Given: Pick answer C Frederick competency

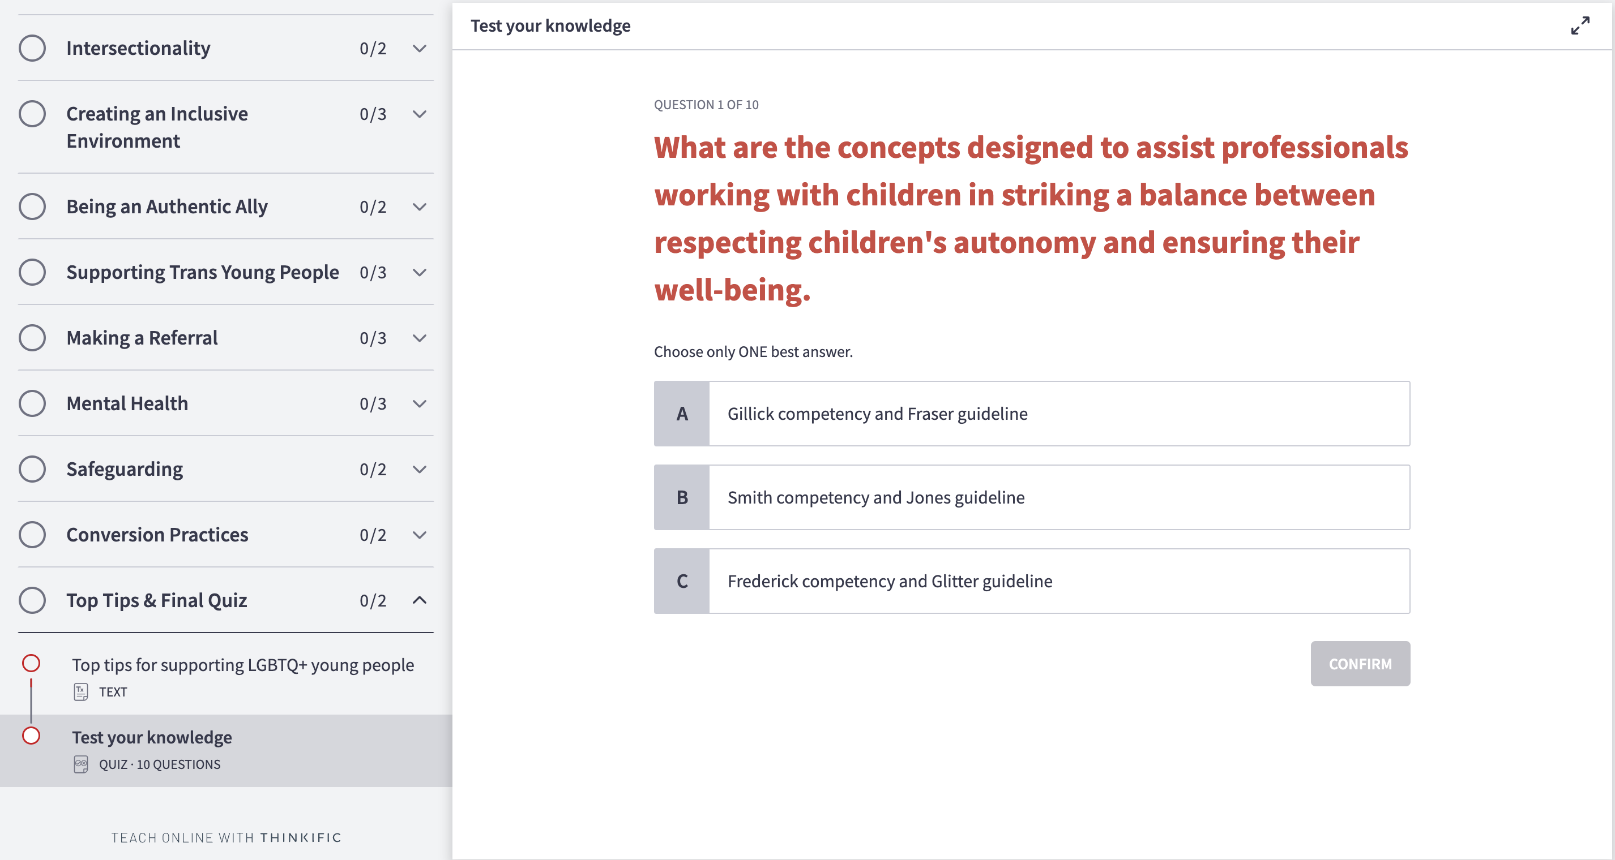Looking at the screenshot, I should (1031, 581).
